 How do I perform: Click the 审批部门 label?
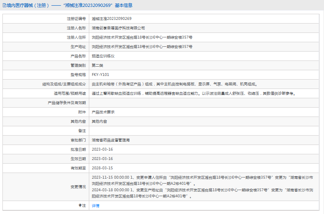click(x=78, y=140)
